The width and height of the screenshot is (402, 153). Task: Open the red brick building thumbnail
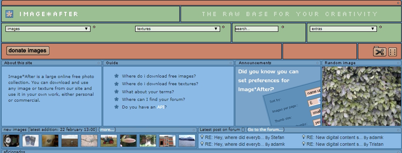pos(167,141)
